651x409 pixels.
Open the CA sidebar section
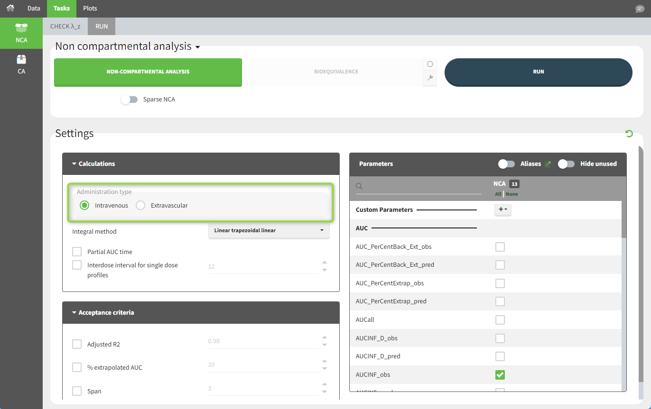pyautogui.click(x=21, y=64)
